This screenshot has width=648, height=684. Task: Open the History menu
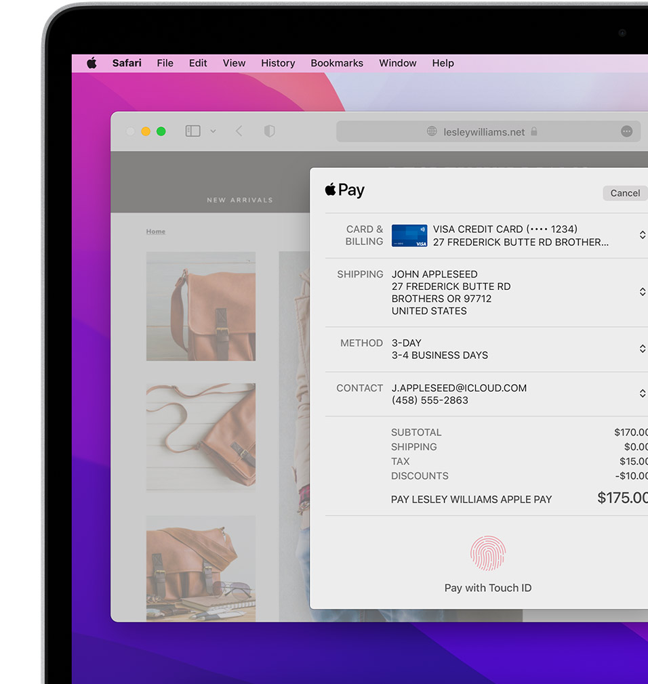pos(278,63)
